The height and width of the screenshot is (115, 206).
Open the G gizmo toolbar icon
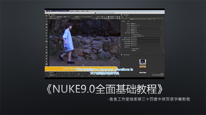click(46, 61)
